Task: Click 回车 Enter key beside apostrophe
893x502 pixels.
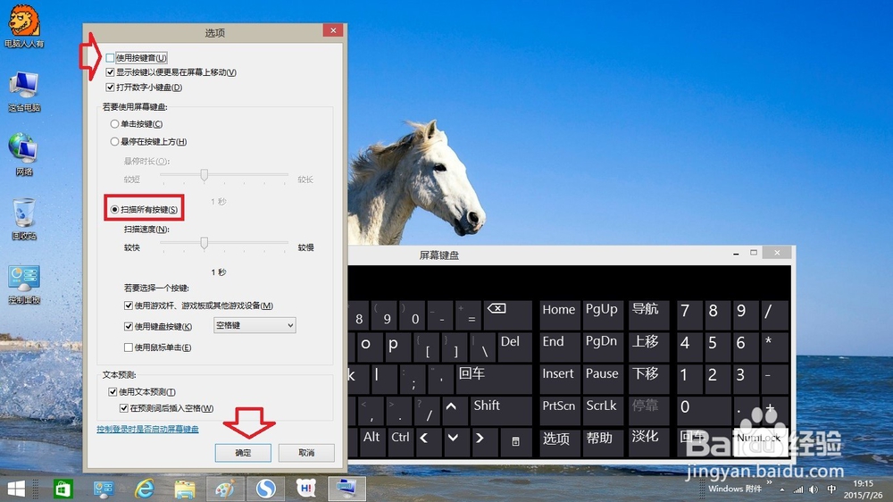Action: pyautogui.click(x=494, y=380)
